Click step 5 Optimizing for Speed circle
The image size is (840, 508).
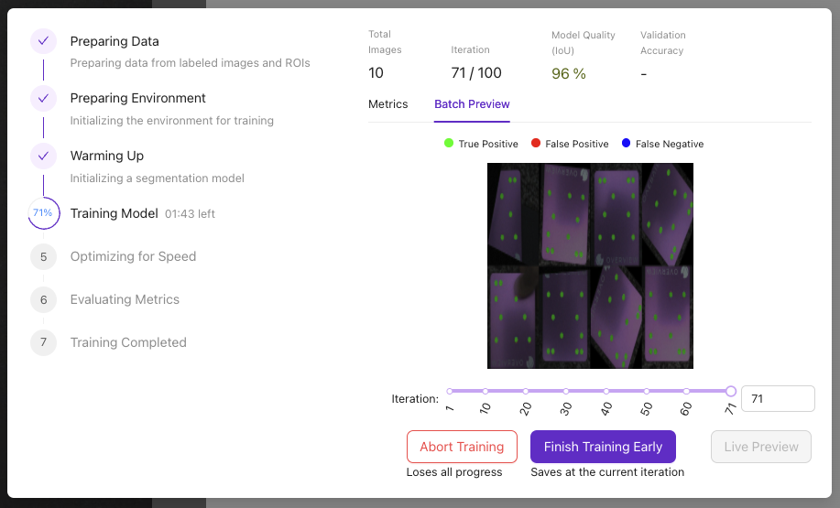click(43, 256)
